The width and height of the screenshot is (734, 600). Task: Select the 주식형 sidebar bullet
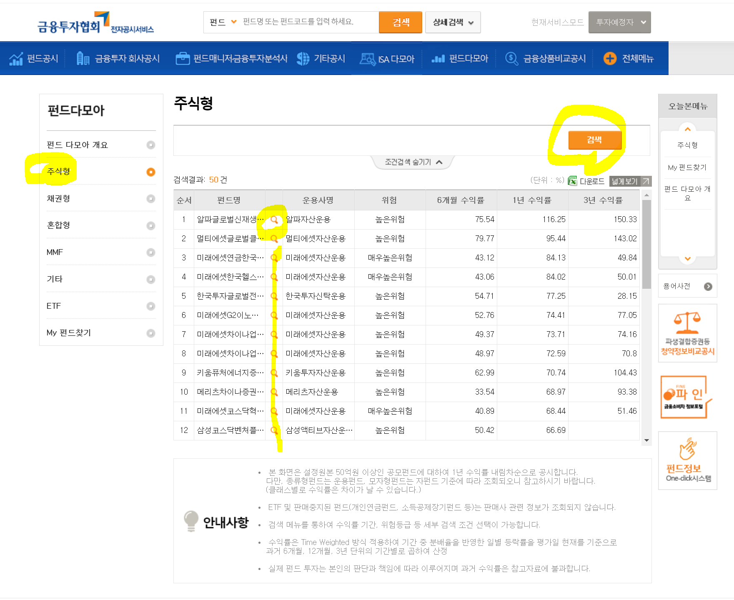coord(151,172)
